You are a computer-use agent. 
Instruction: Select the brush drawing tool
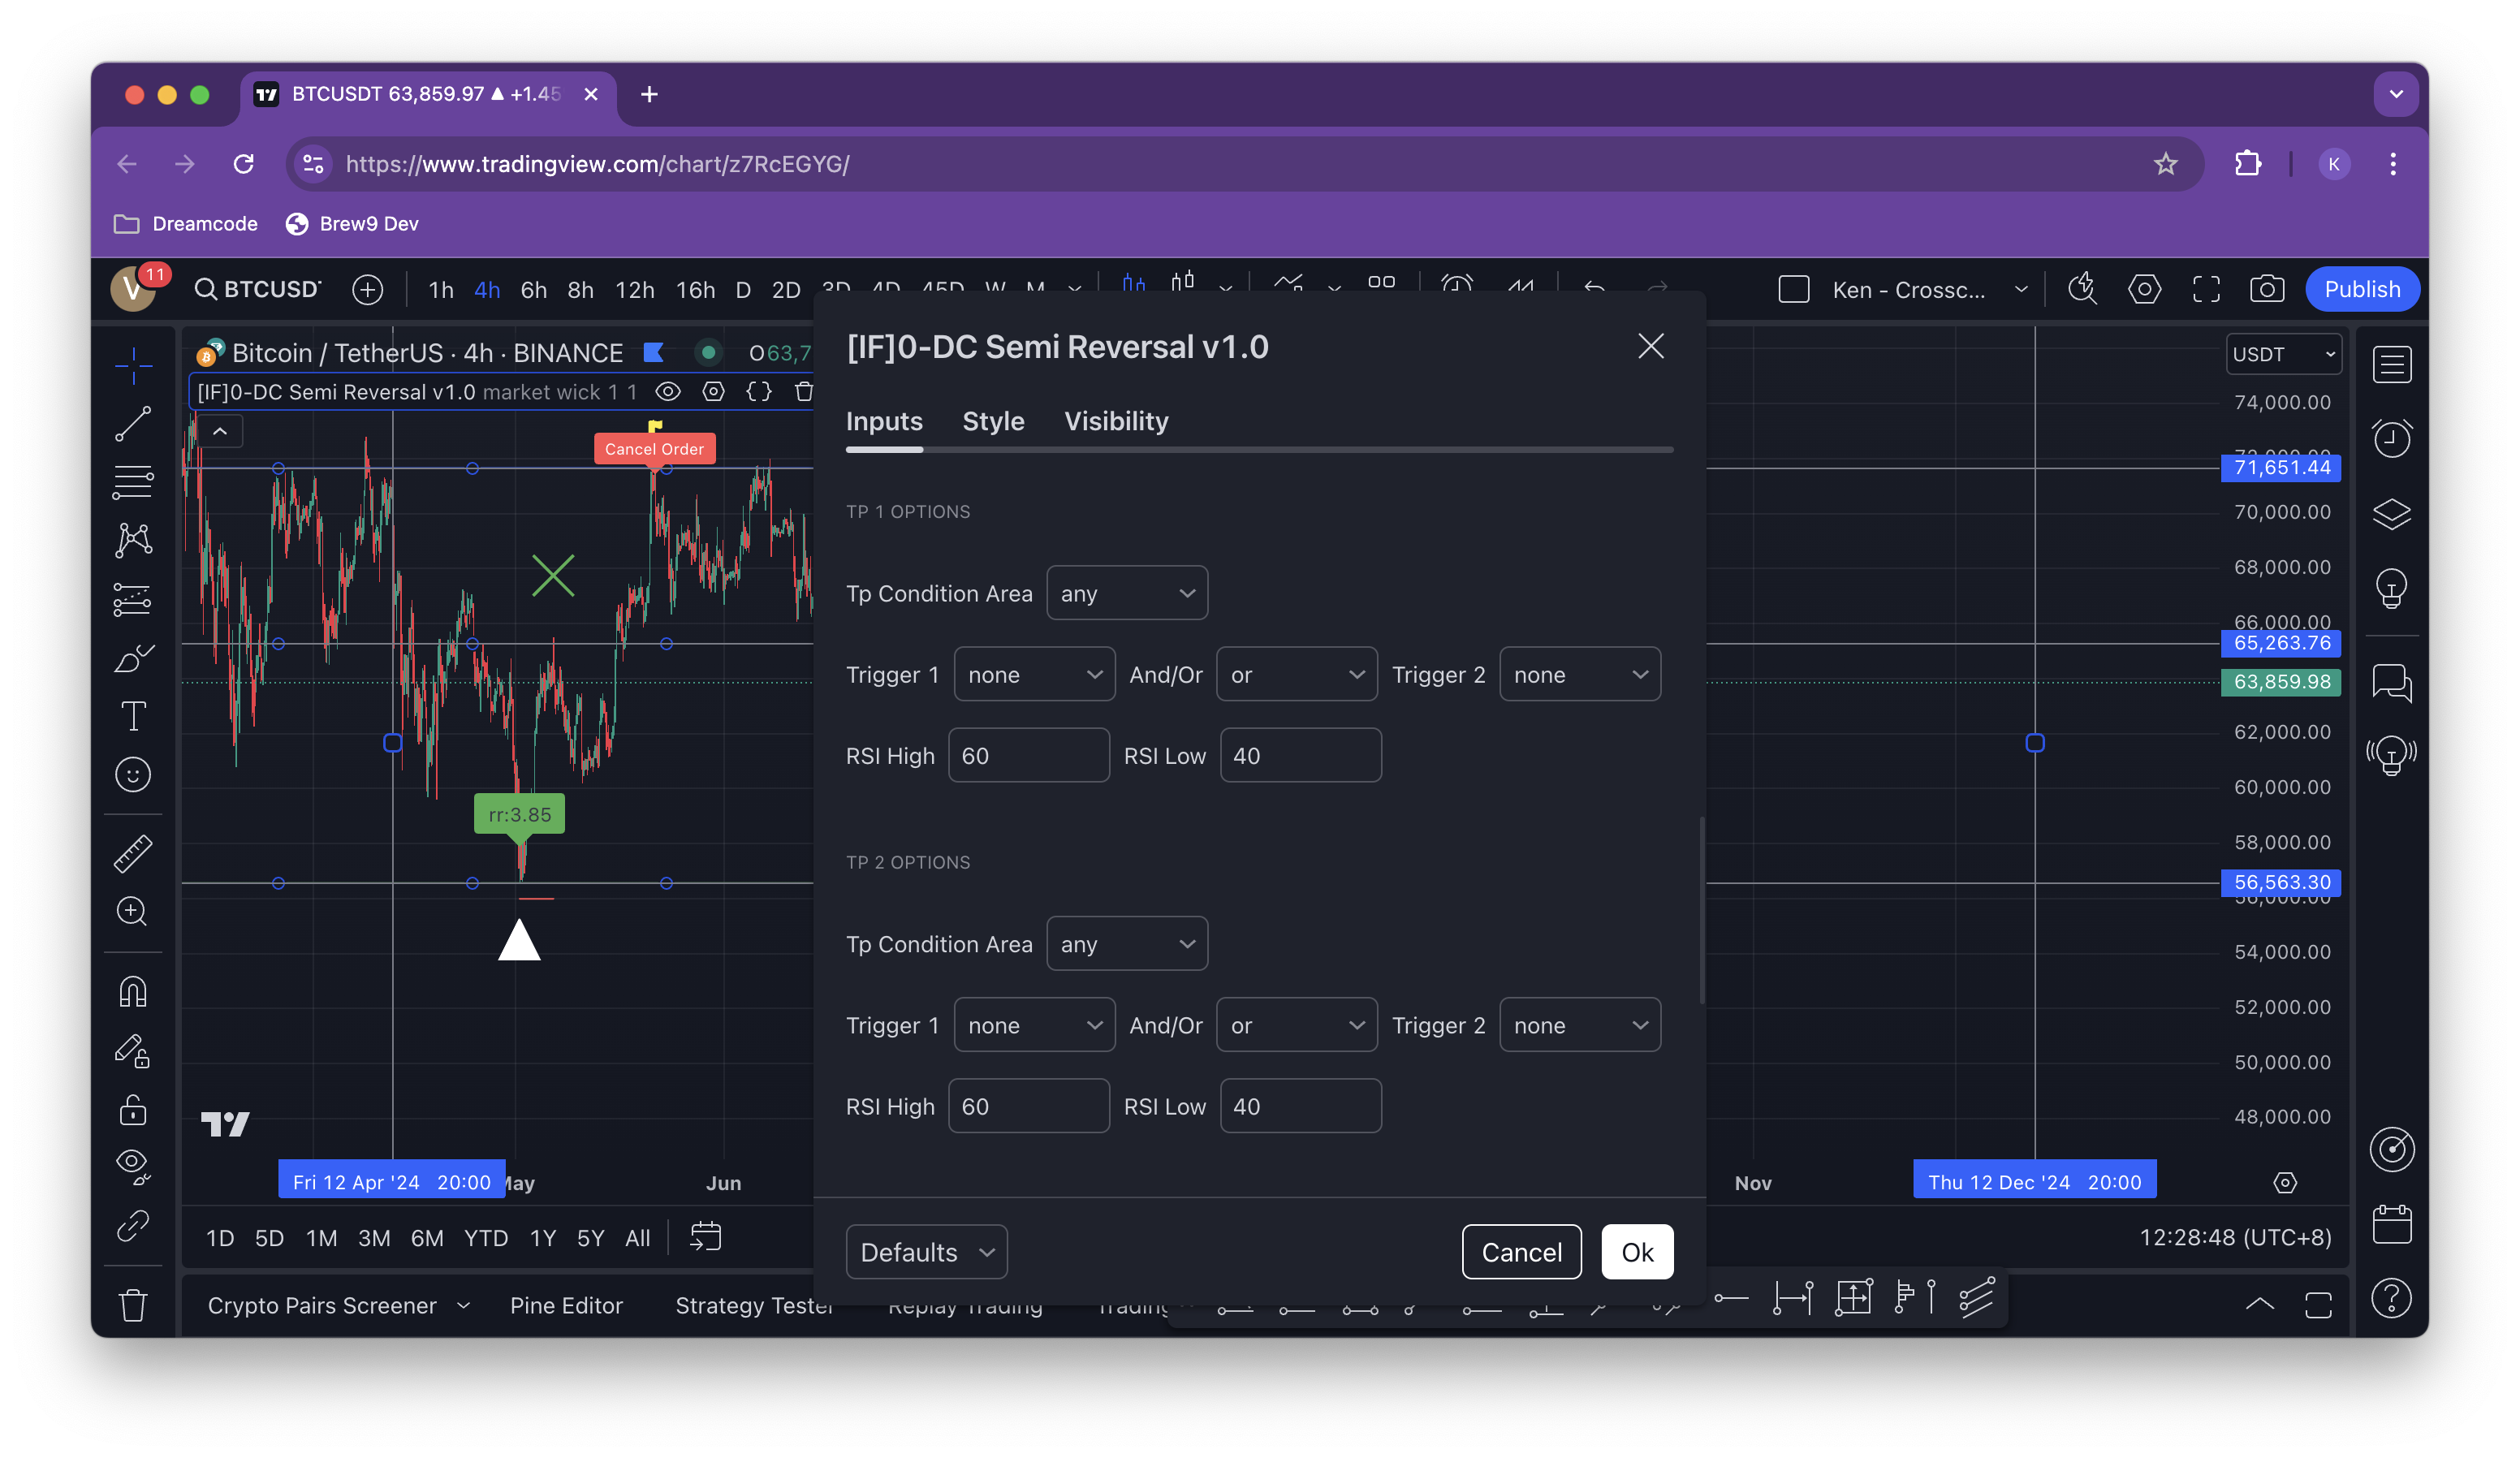[133, 658]
